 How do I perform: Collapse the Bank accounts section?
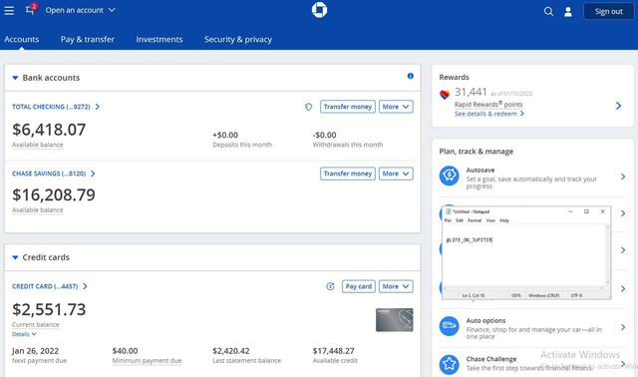[x=15, y=78]
